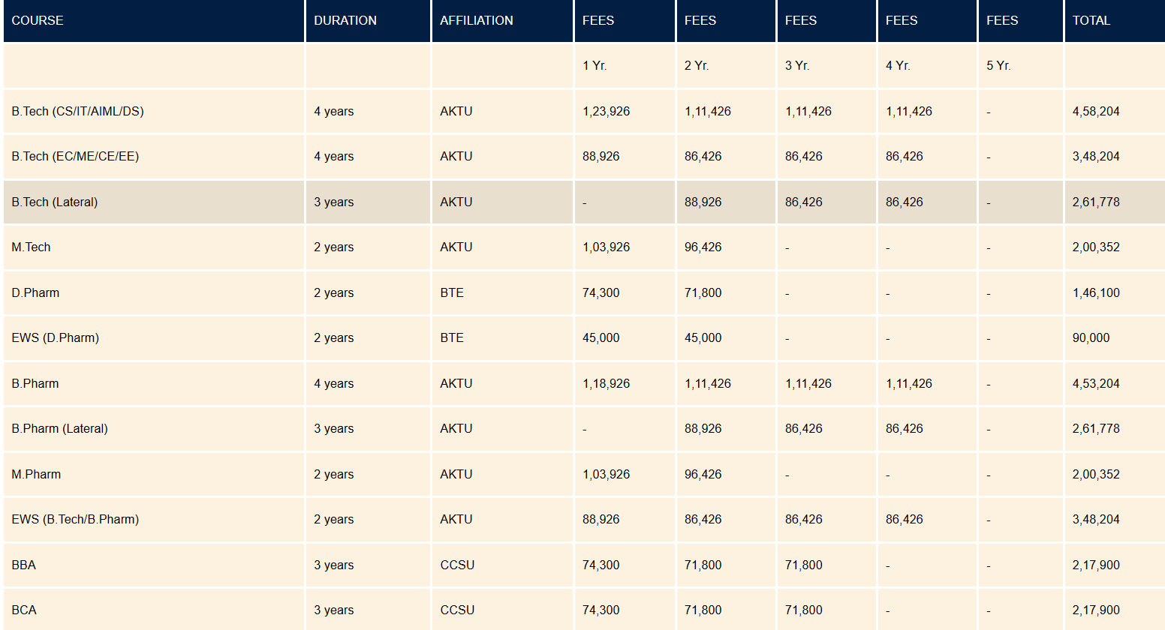Viewport: 1165px width, 630px height.
Task: Select the AFFILIATION column header
Action: (477, 21)
